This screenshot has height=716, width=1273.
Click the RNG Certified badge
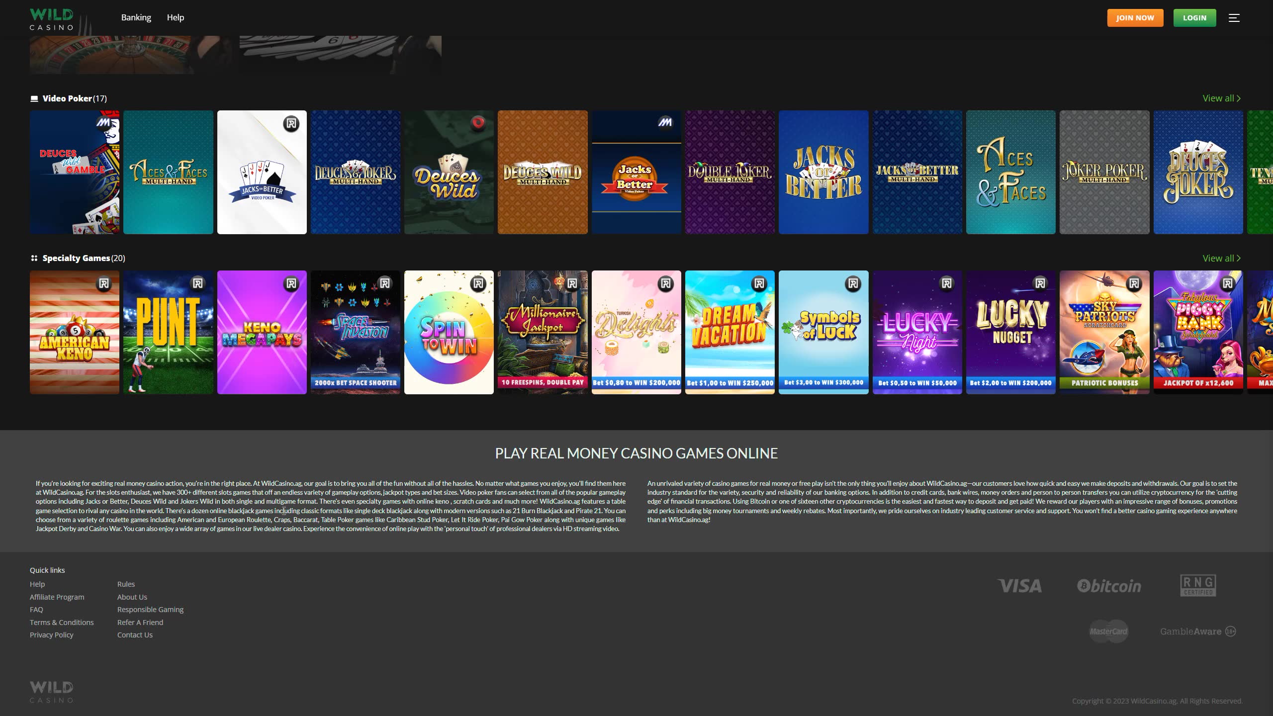click(1198, 585)
